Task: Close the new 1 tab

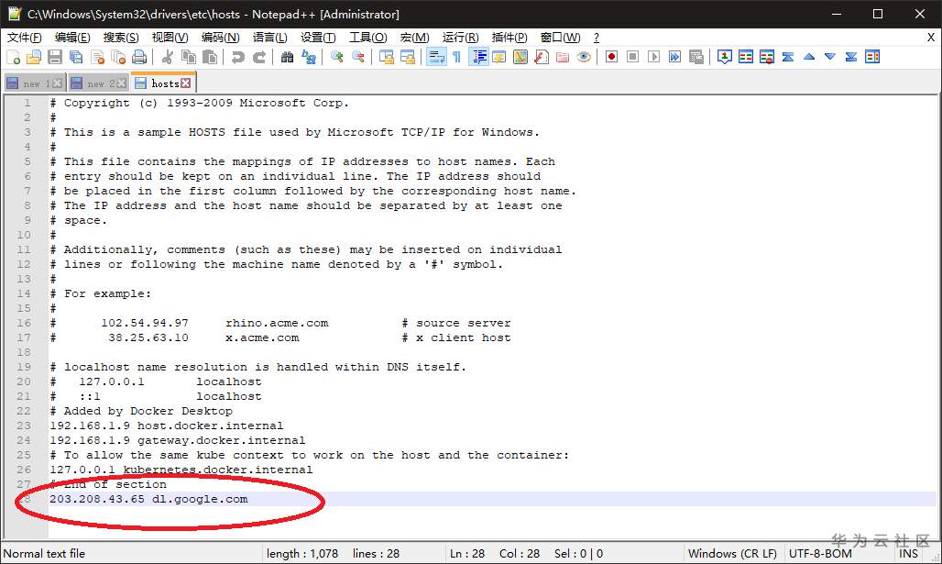Action: click(57, 83)
